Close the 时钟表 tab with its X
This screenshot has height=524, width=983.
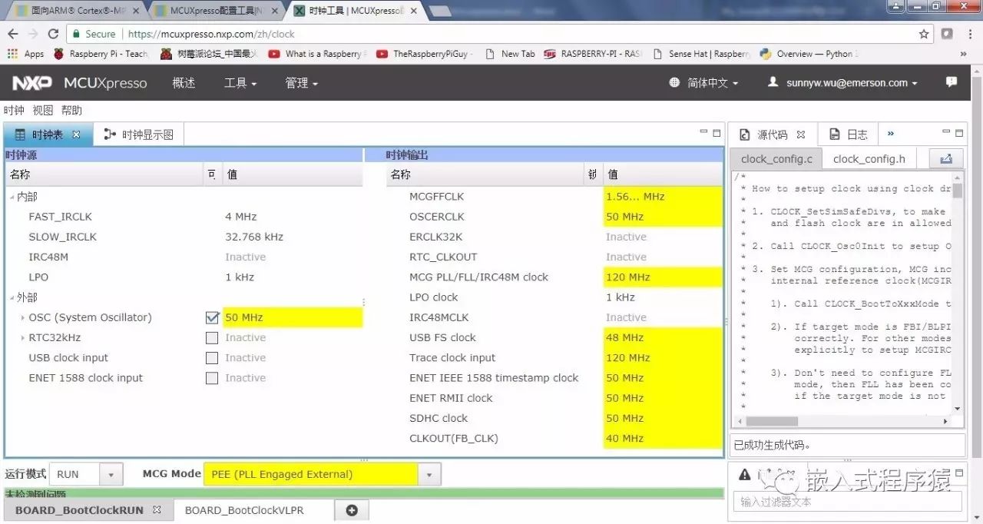pyautogui.click(x=76, y=134)
